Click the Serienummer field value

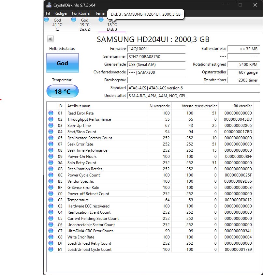(x=156, y=57)
